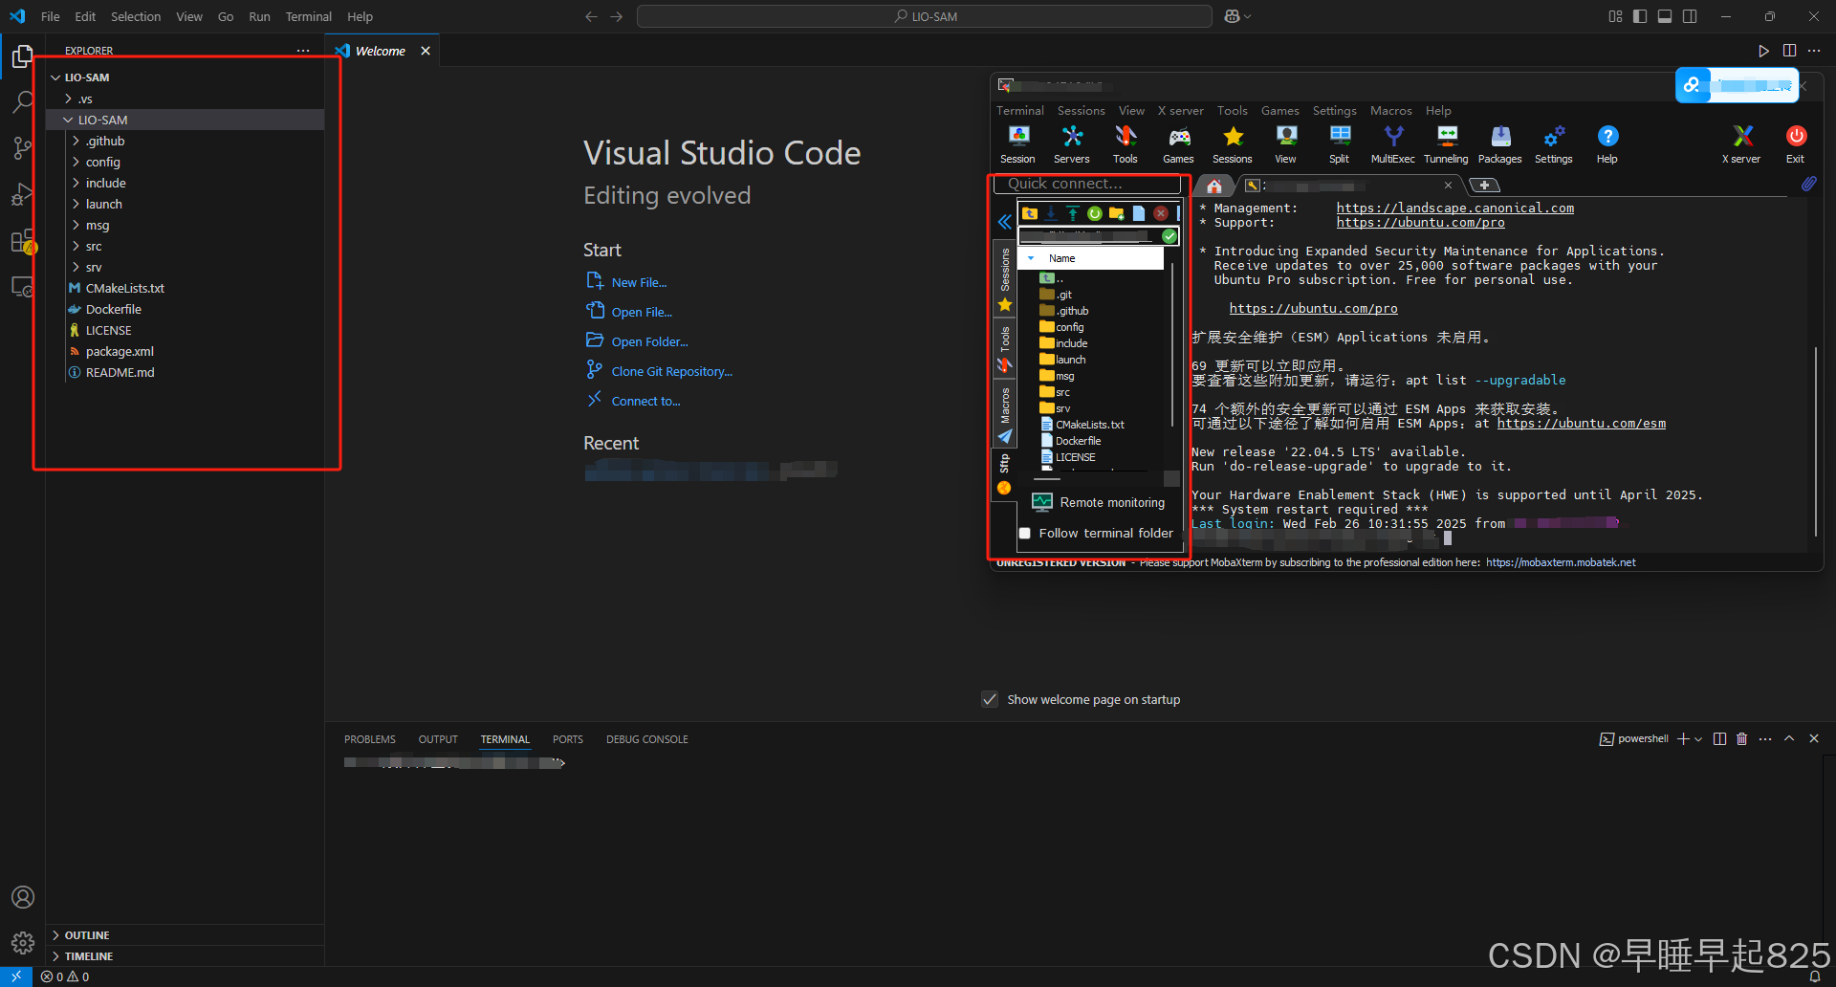1836x987 pixels.
Task: Expand the src folder in Explorer
Action: [76, 246]
